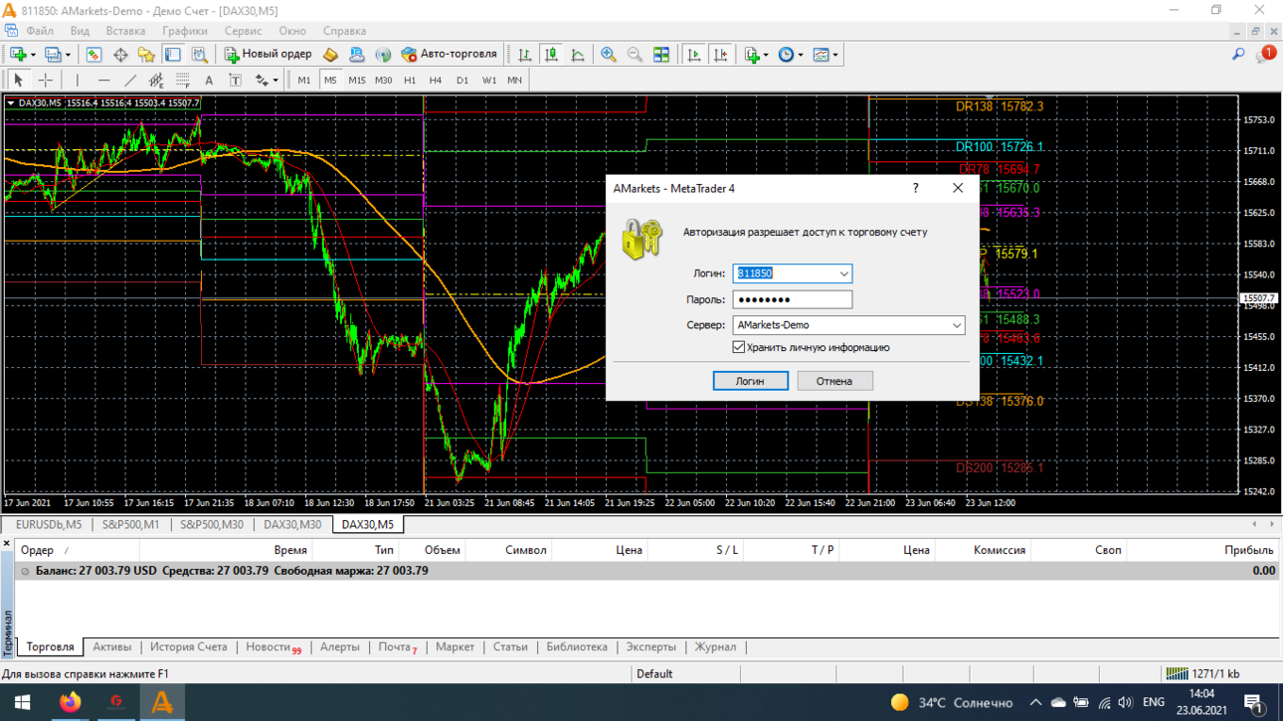Screen dimensions: 1283x721
Task: Expand the Логин account dropdown
Action: point(843,273)
